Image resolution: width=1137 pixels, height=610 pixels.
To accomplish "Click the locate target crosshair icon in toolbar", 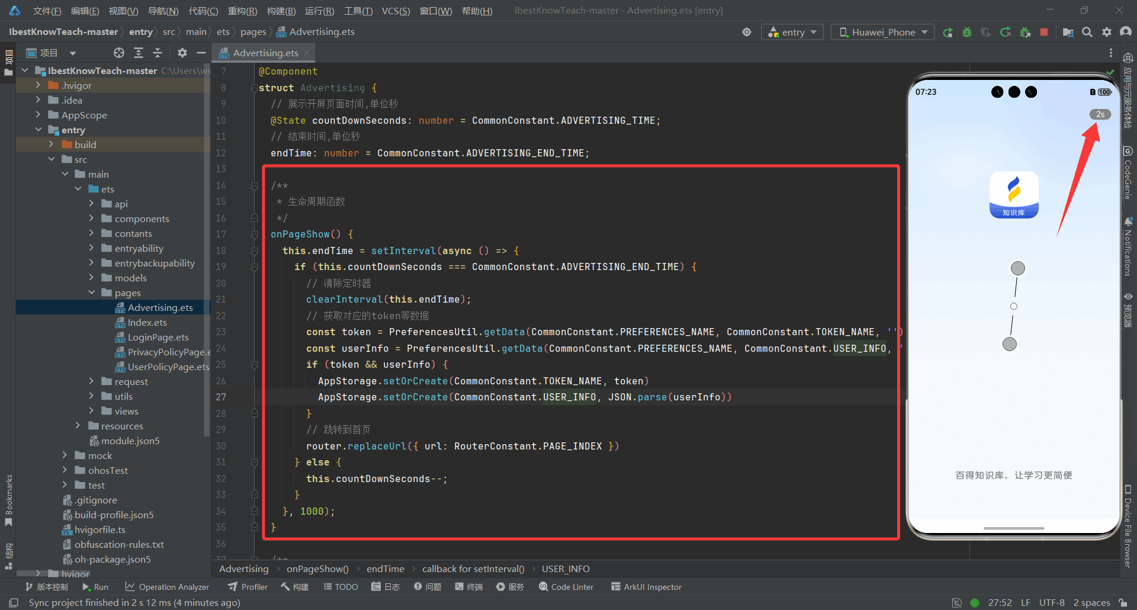I will click(x=747, y=32).
